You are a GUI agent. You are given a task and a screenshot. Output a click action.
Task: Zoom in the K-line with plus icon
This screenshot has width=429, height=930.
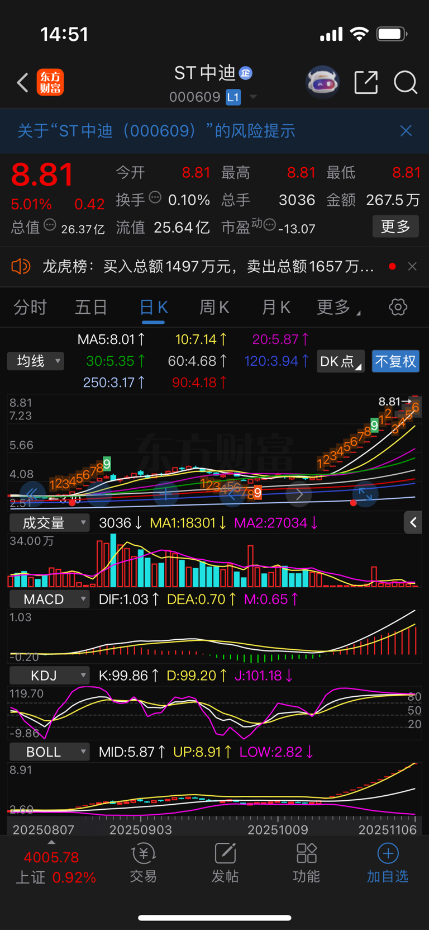[166, 494]
